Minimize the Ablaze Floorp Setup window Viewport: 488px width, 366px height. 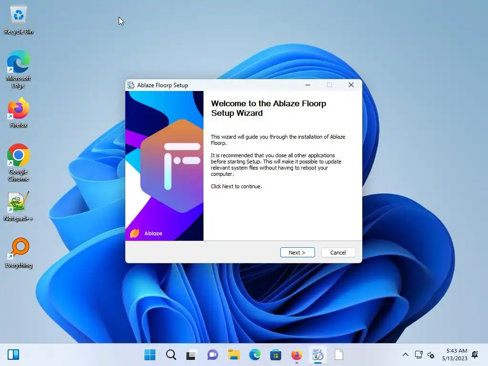pyautogui.click(x=308, y=85)
